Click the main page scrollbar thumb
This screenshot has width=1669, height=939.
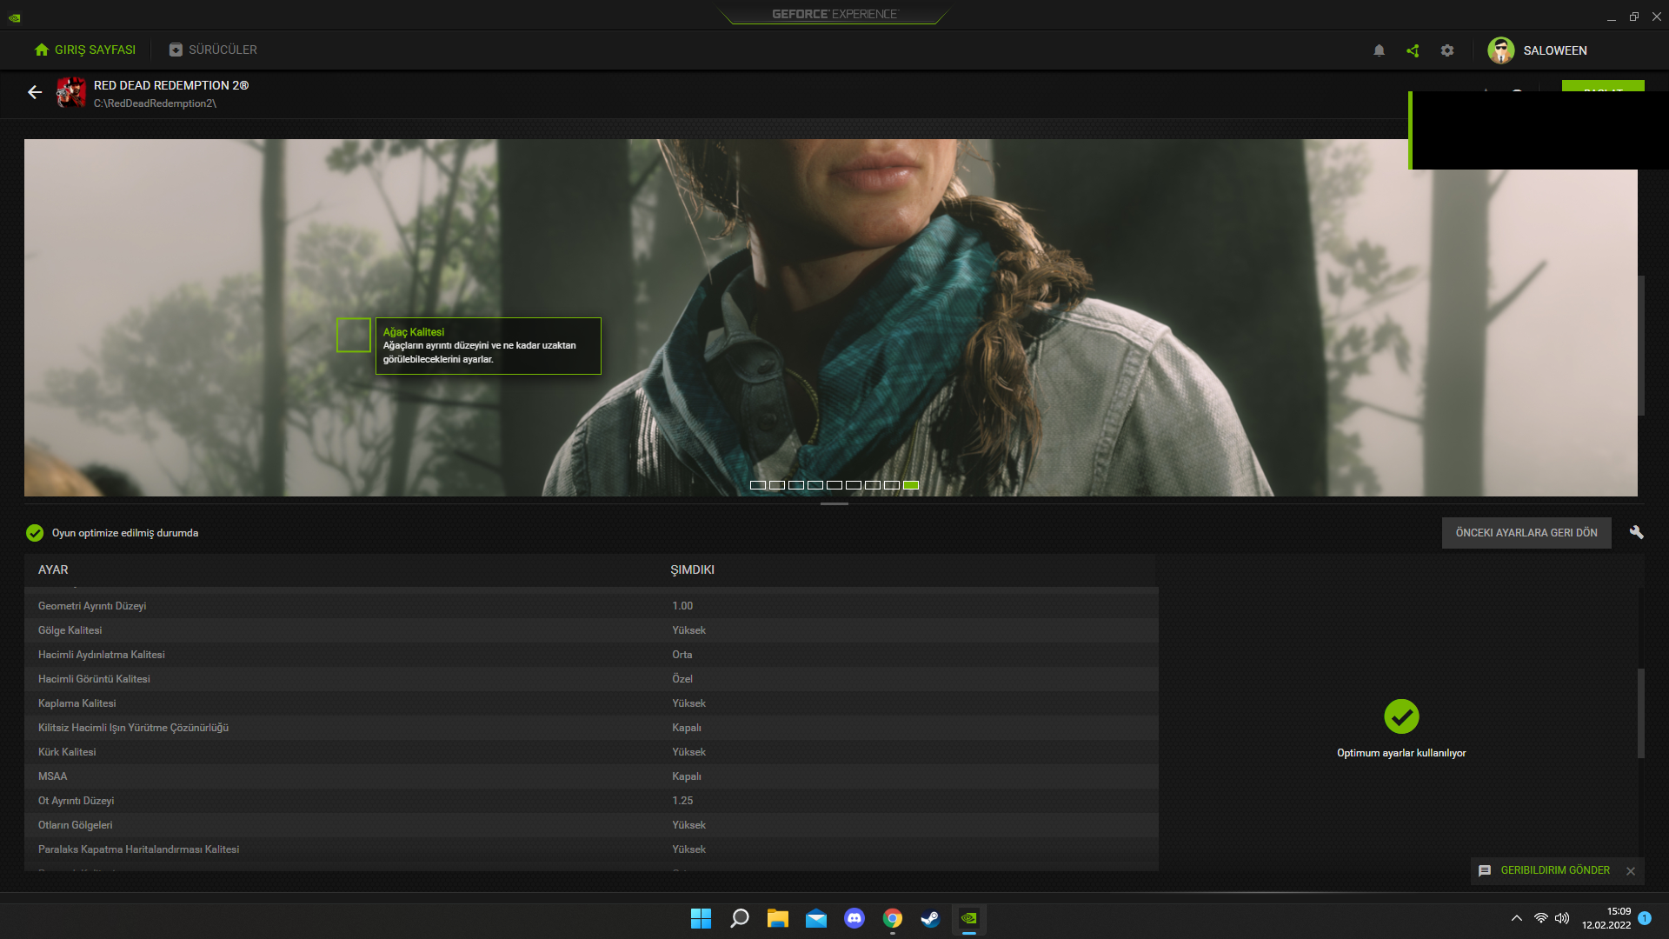(x=1641, y=345)
